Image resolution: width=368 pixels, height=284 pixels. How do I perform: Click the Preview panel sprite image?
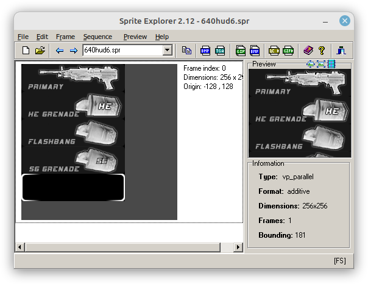[300, 113]
